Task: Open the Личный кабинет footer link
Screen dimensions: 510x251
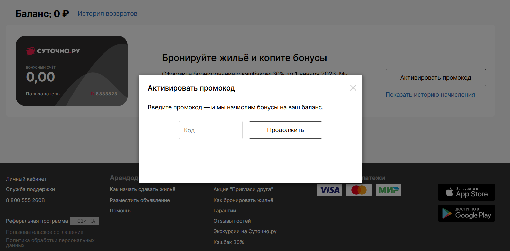Action: pyautogui.click(x=26, y=179)
